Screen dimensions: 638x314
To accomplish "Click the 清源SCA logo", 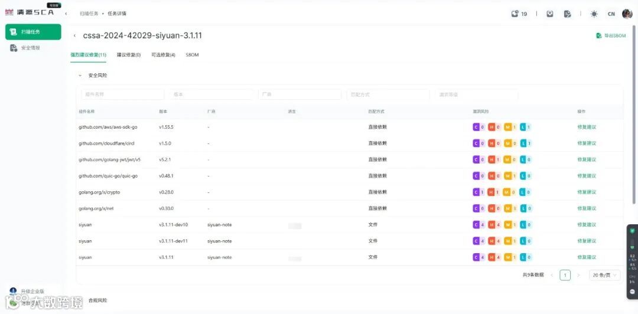I will (30, 12).
